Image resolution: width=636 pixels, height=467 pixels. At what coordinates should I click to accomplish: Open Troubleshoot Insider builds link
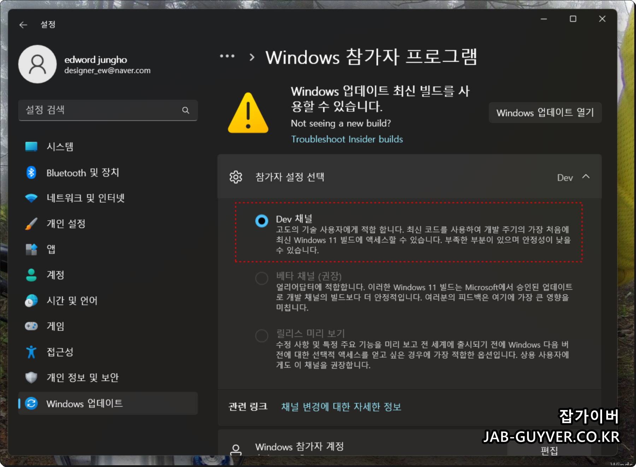click(347, 139)
